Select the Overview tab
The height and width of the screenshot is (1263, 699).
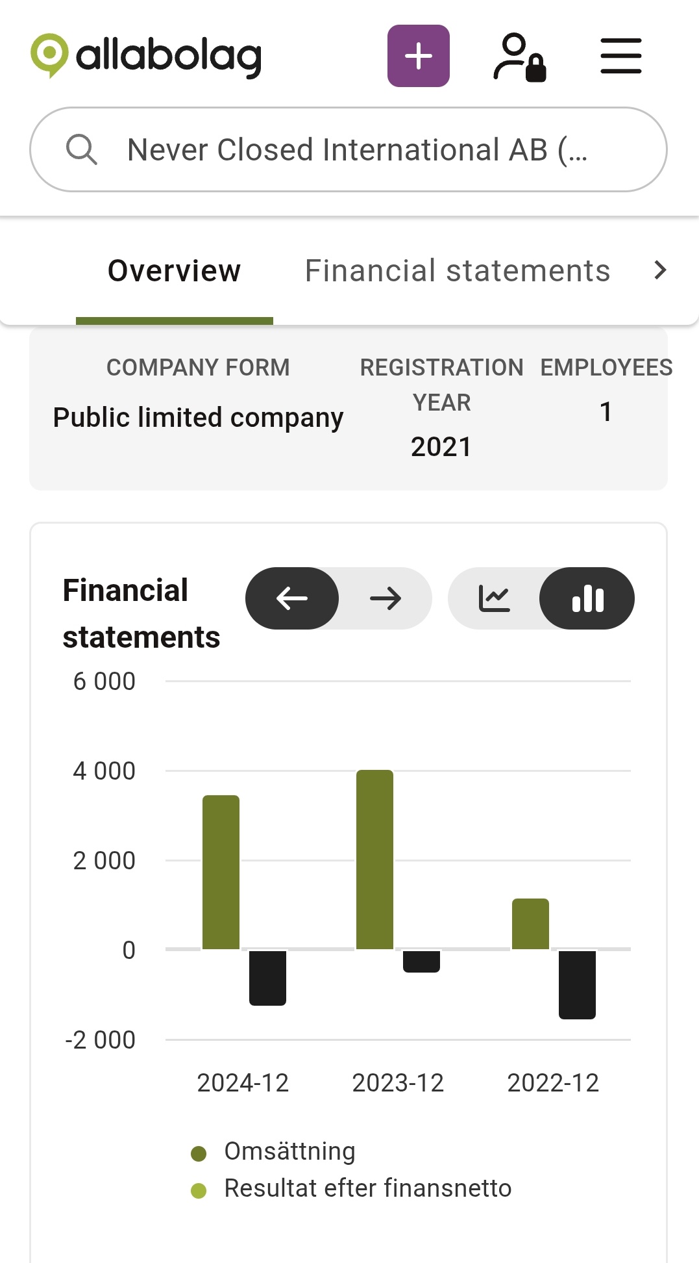pyautogui.click(x=175, y=271)
